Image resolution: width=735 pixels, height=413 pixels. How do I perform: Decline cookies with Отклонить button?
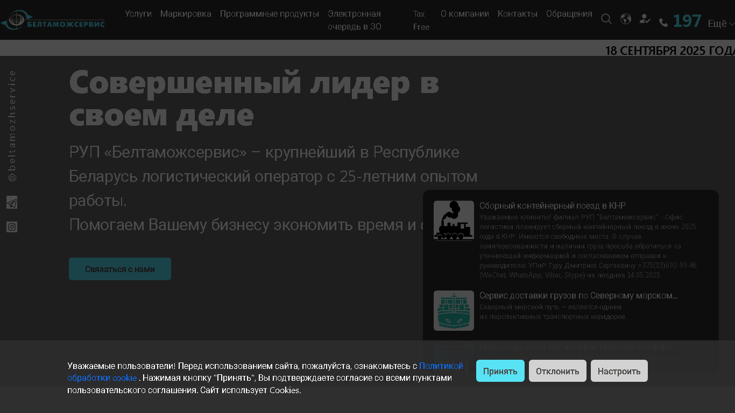tap(557, 371)
